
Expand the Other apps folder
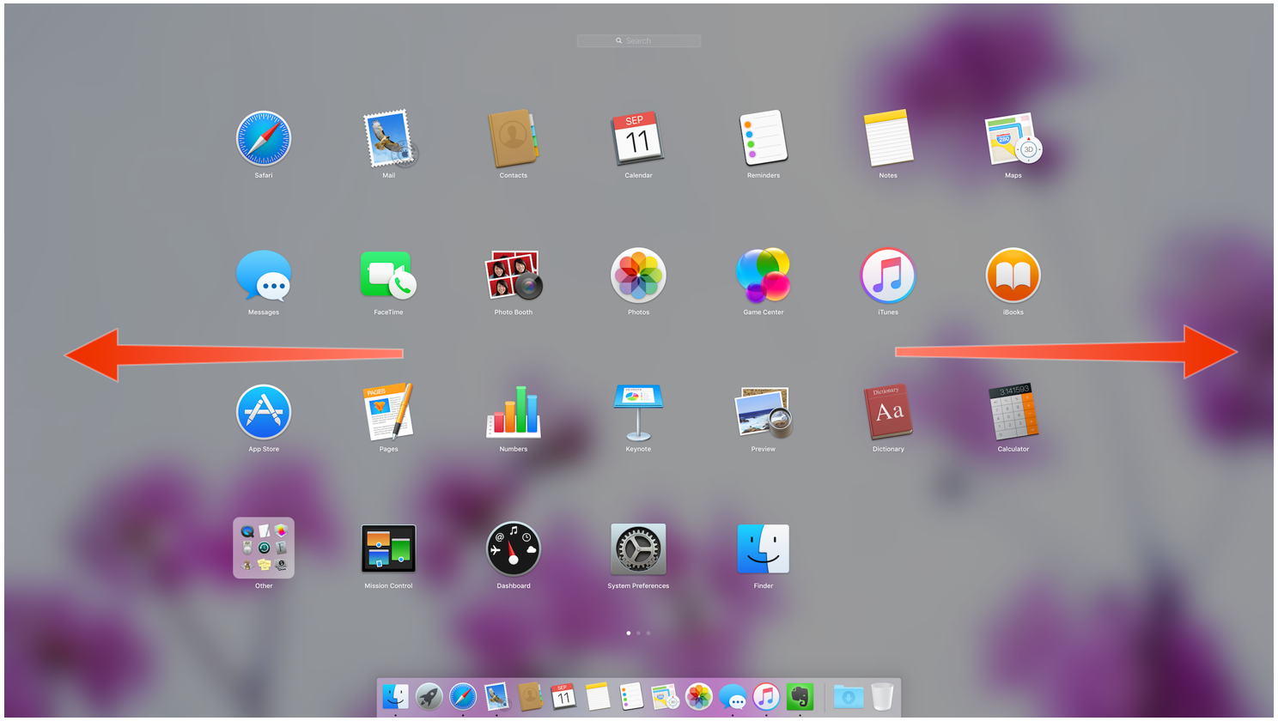click(264, 548)
